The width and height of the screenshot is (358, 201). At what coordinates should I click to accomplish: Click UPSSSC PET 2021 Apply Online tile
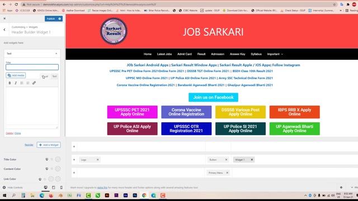[x=132, y=112]
